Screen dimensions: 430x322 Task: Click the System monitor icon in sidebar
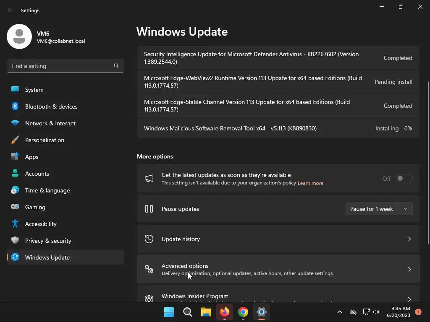tap(15, 90)
